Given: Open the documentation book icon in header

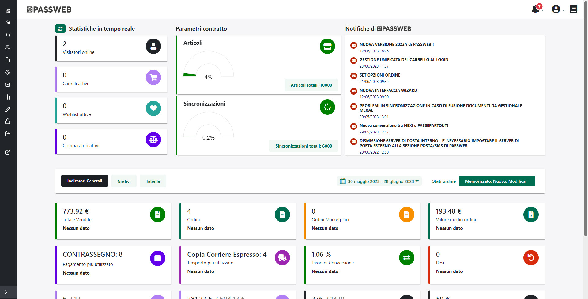Looking at the screenshot, I should point(573,9).
